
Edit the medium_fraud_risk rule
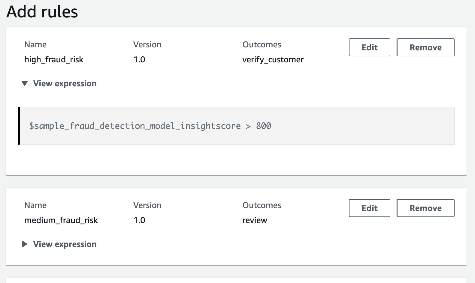coord(369,208)
